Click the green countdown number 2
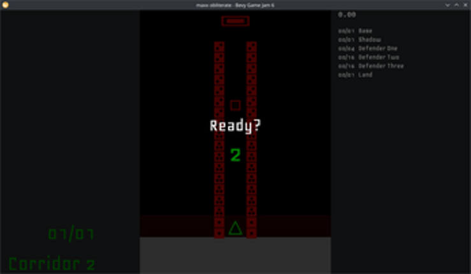This screenshot has width=471, height=274. coord(235,155)
